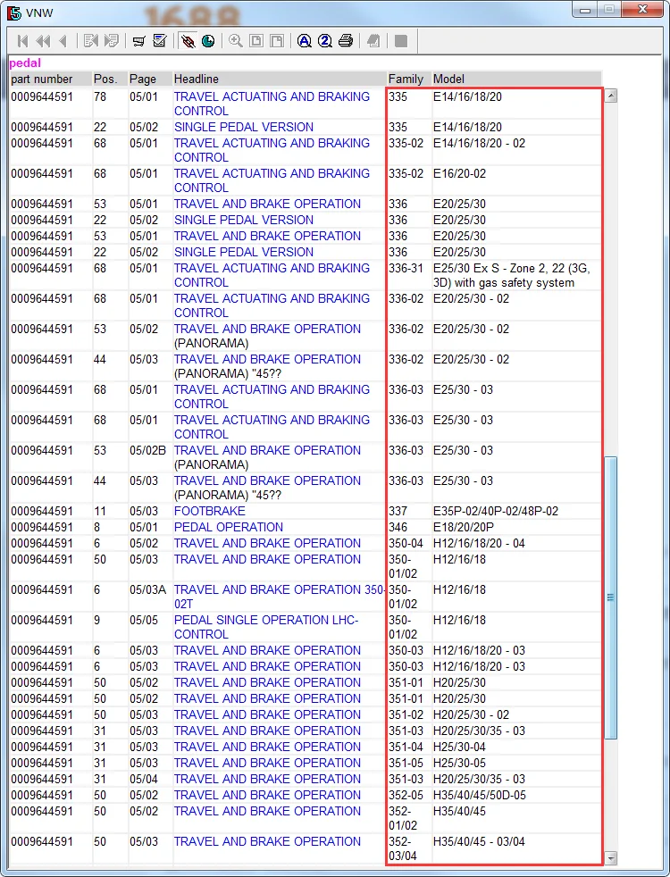This screenshot has width=670, height=877.
Task: Click the green clock toolbar icon
Action: (208, 41)
